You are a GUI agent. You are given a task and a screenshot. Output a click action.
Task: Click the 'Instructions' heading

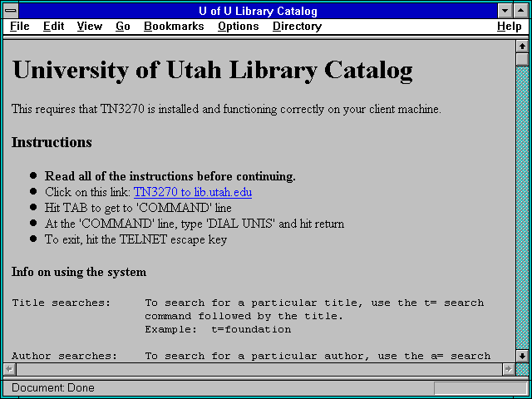(x=52, y=142)
